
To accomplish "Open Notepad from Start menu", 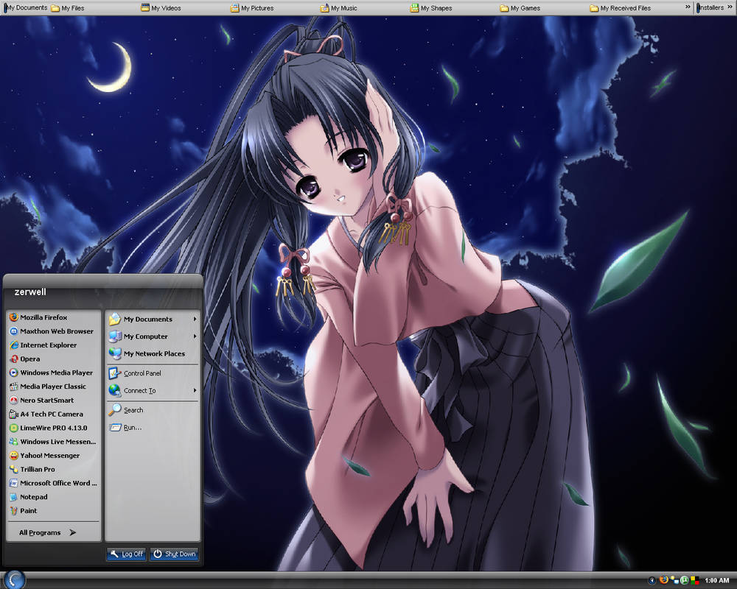I will point(54,497).
